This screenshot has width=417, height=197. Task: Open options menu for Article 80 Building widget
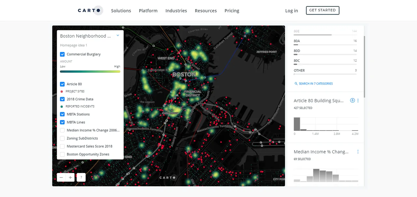pyautogui.click(x=358, y=101)
